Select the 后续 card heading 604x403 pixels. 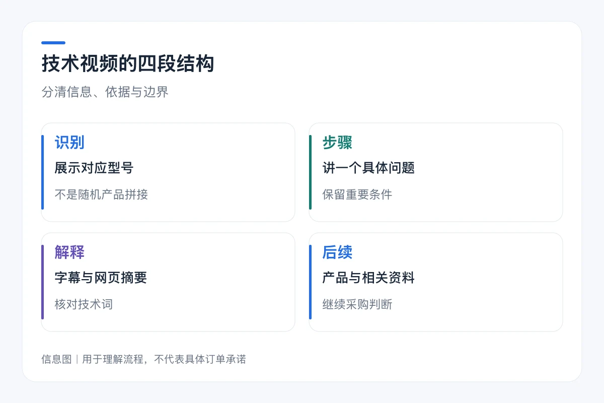(337, 252)
